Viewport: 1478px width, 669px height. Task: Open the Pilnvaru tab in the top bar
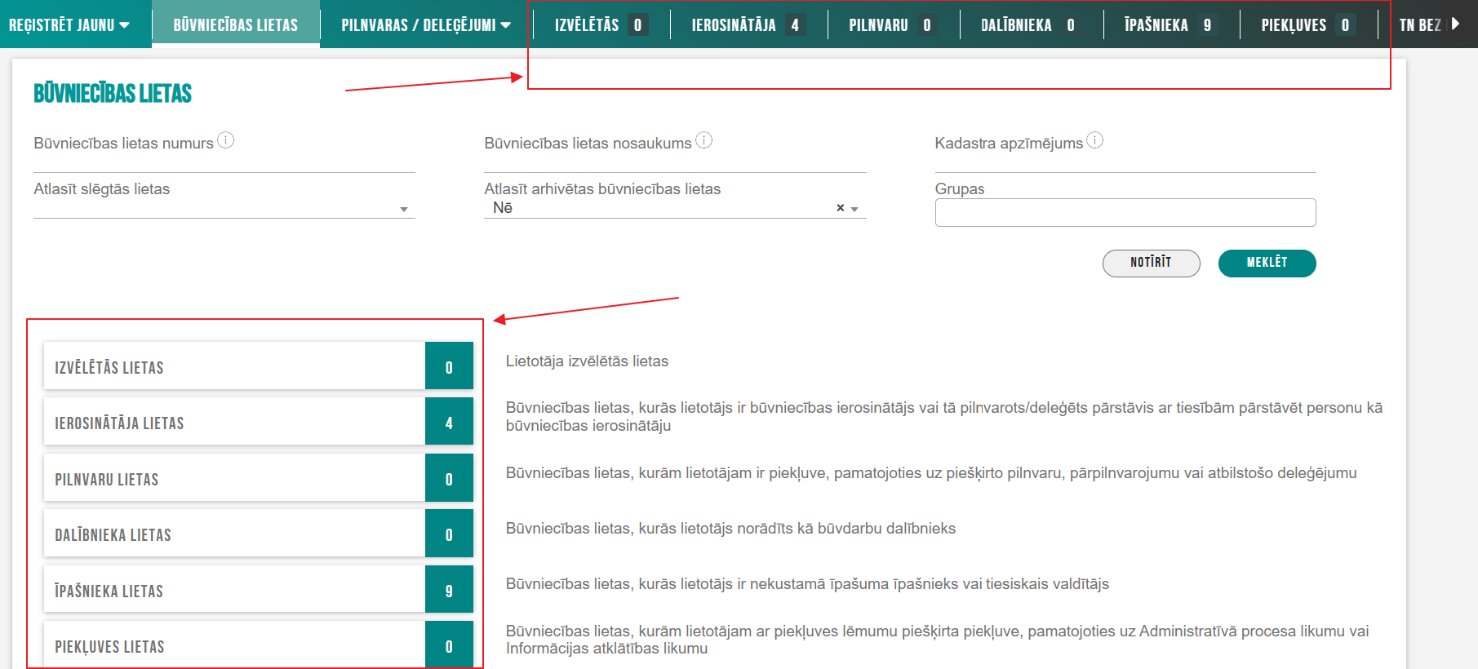click(x=893, y=24)
